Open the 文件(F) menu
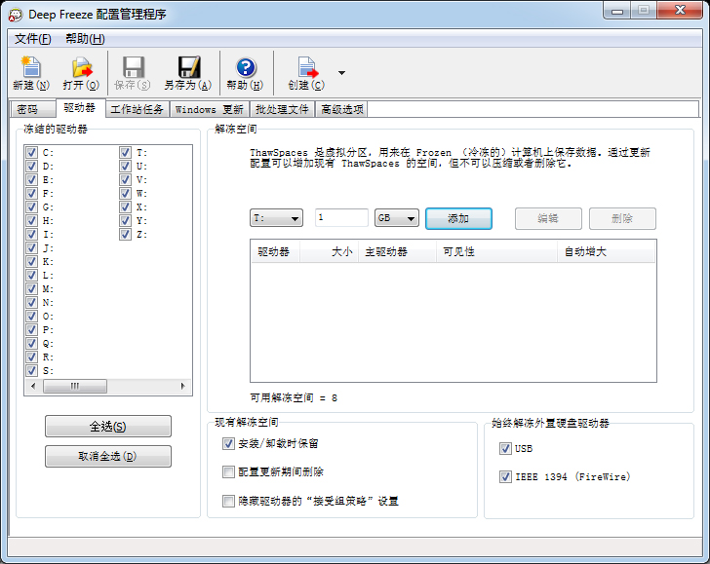 [x=32, y=39]
